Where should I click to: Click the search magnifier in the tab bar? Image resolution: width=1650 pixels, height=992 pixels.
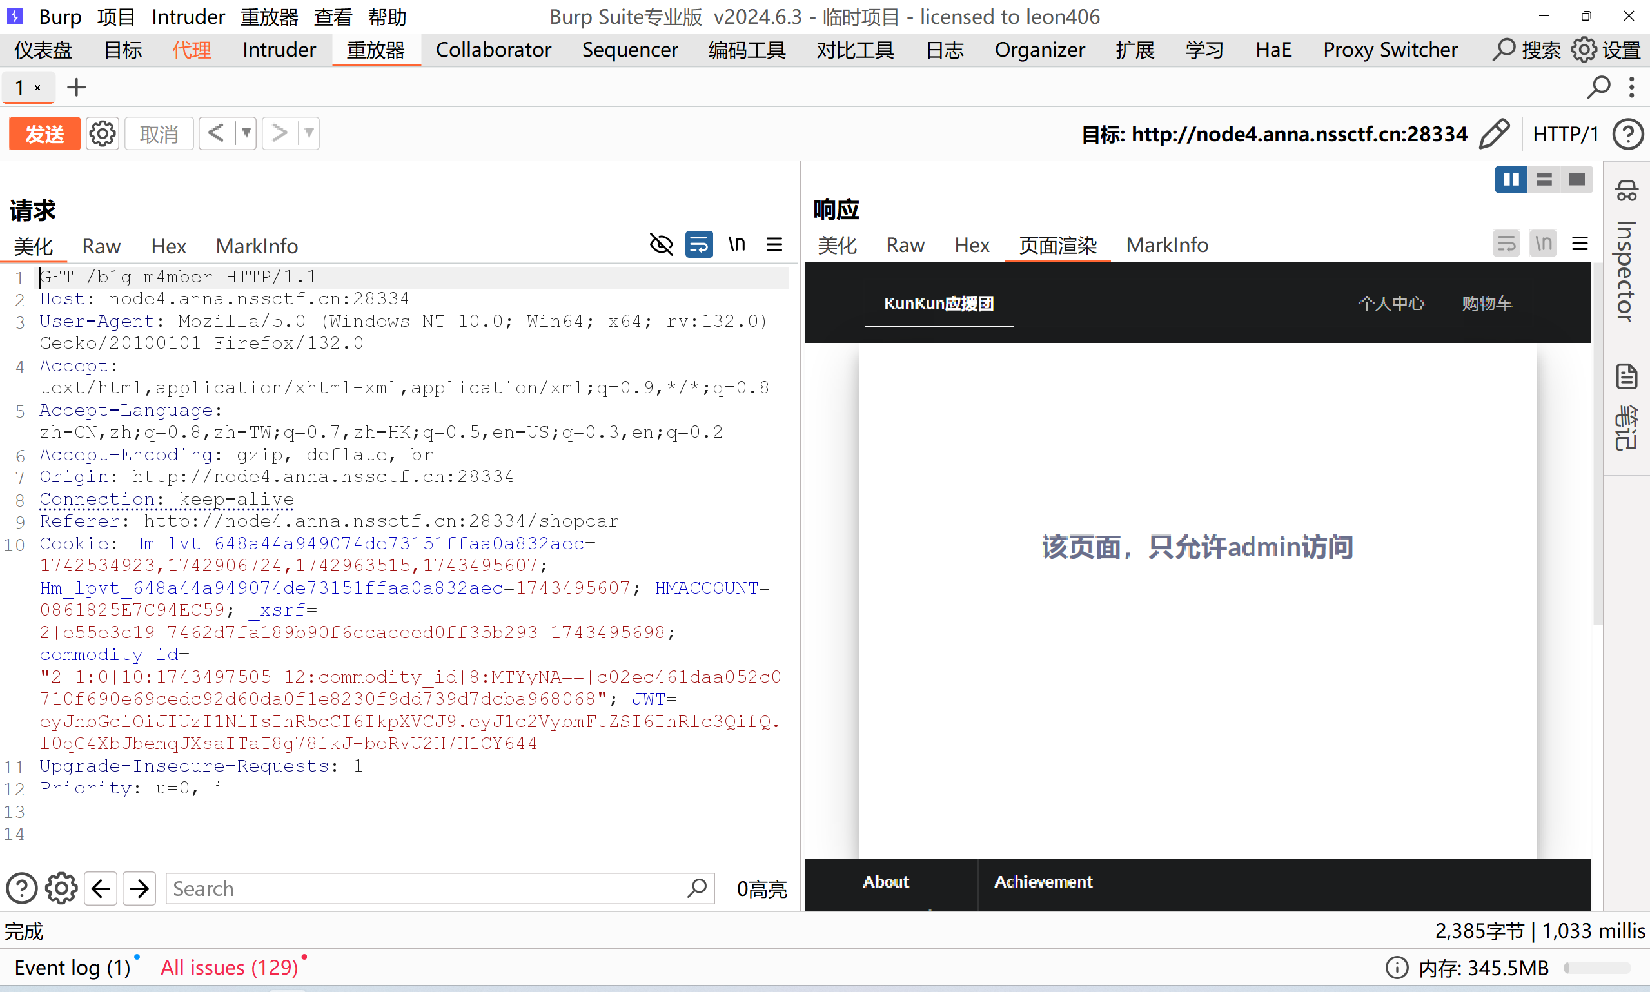[1598, 87]
